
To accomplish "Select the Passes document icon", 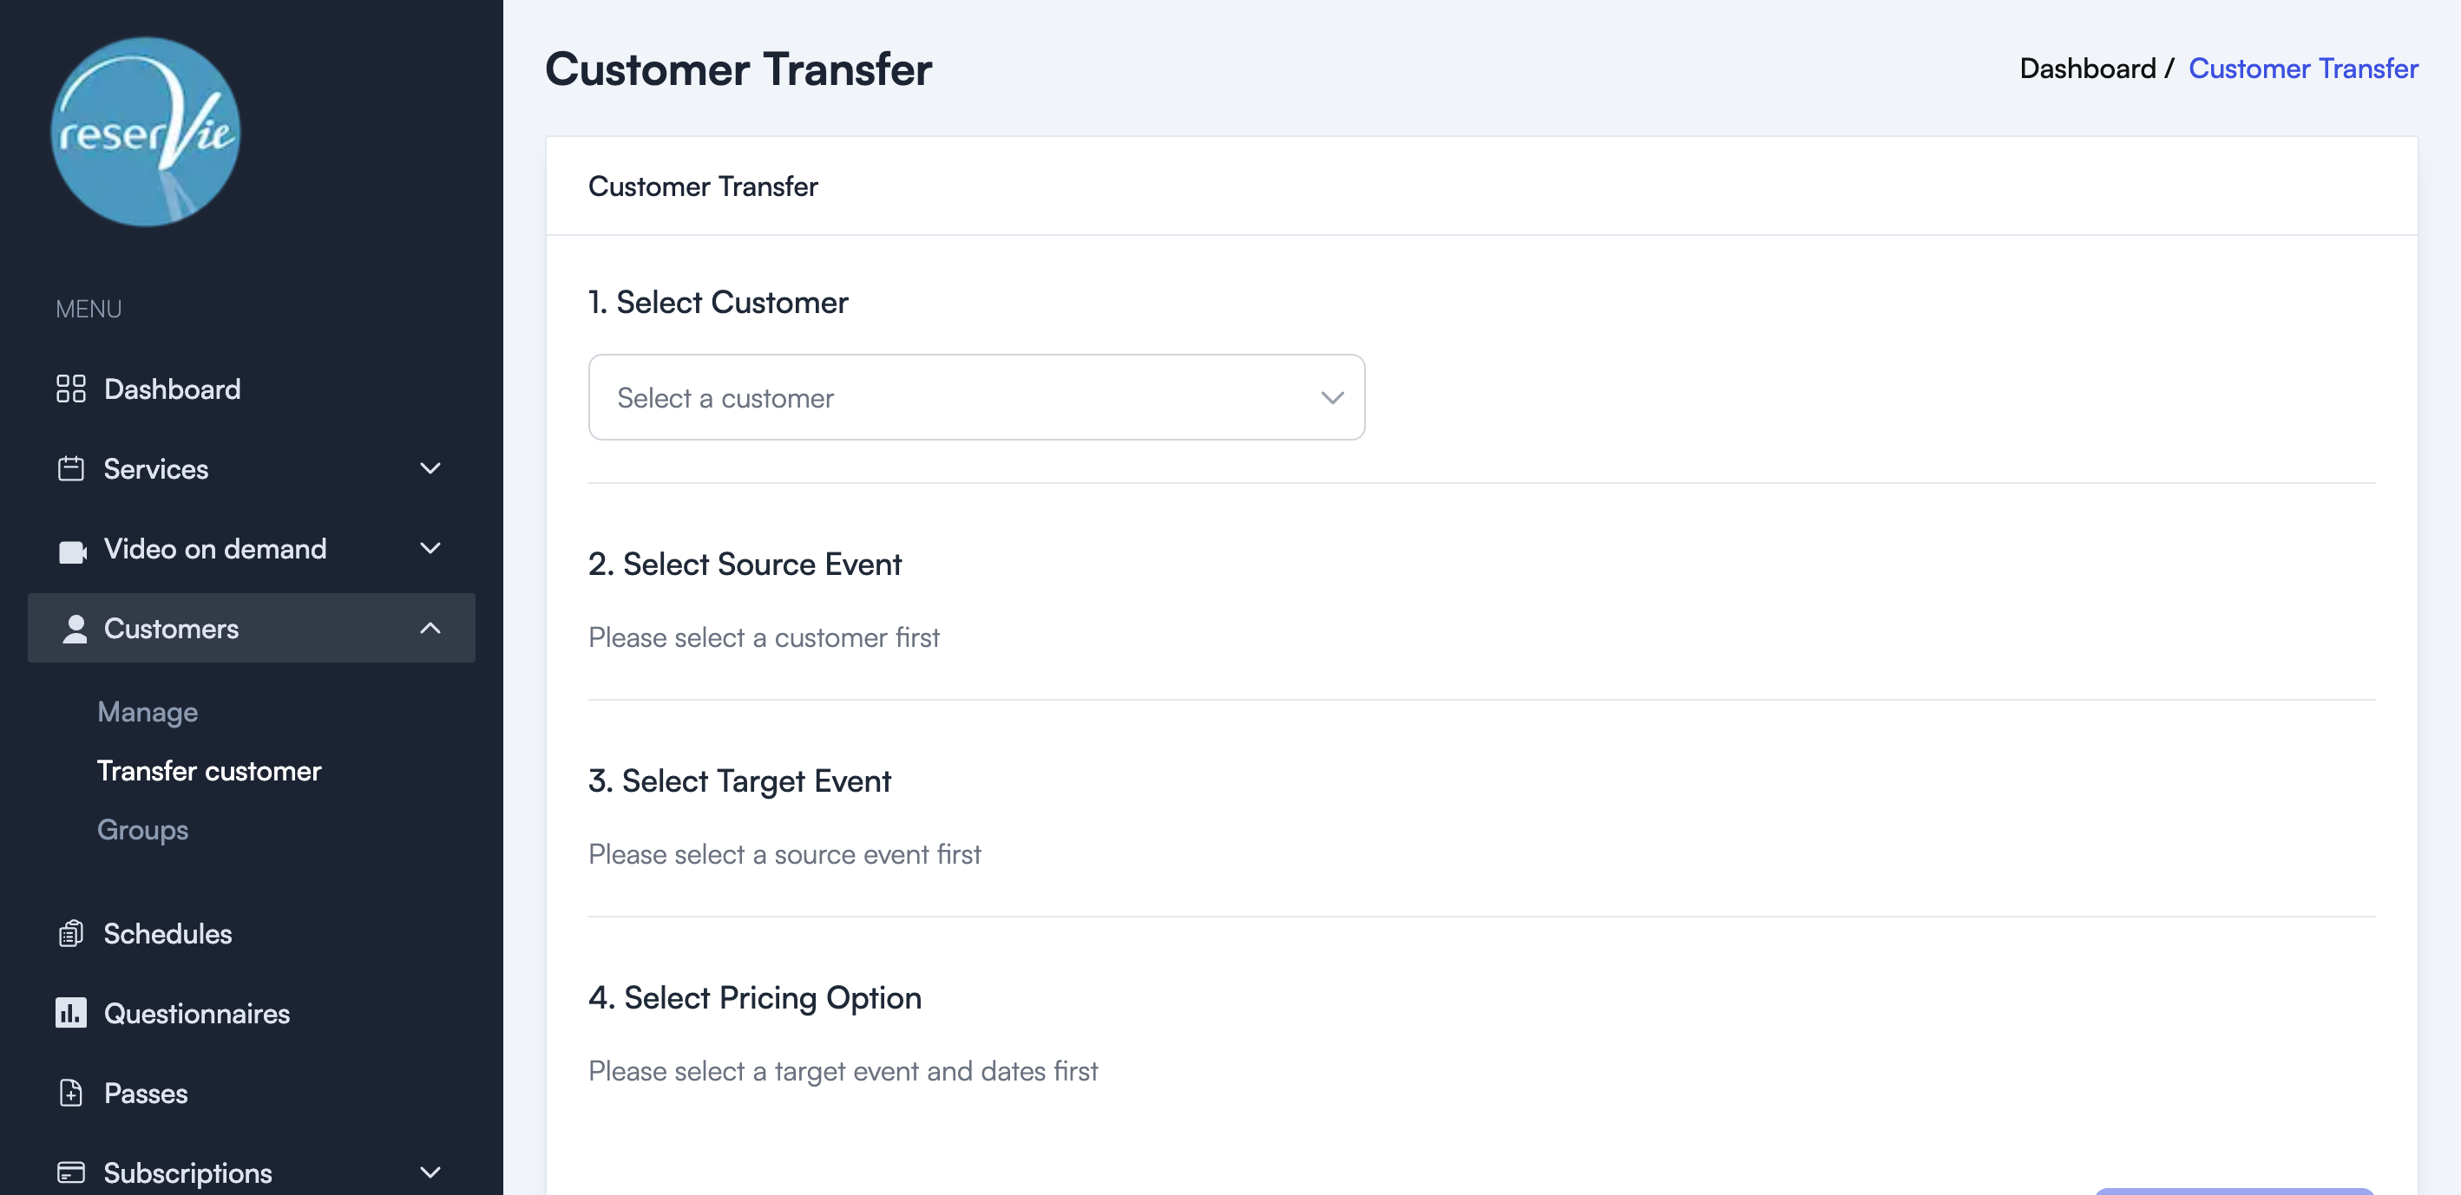I will tap(70, 1093).
